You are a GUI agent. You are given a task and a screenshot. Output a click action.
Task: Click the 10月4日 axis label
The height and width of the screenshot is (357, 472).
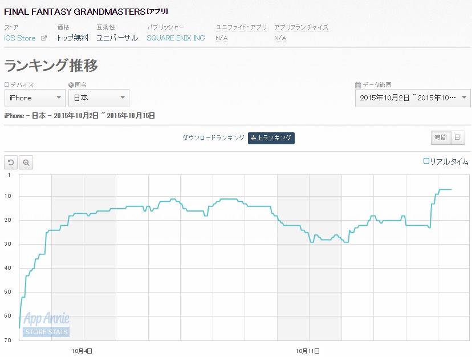(x=82, y=351)
